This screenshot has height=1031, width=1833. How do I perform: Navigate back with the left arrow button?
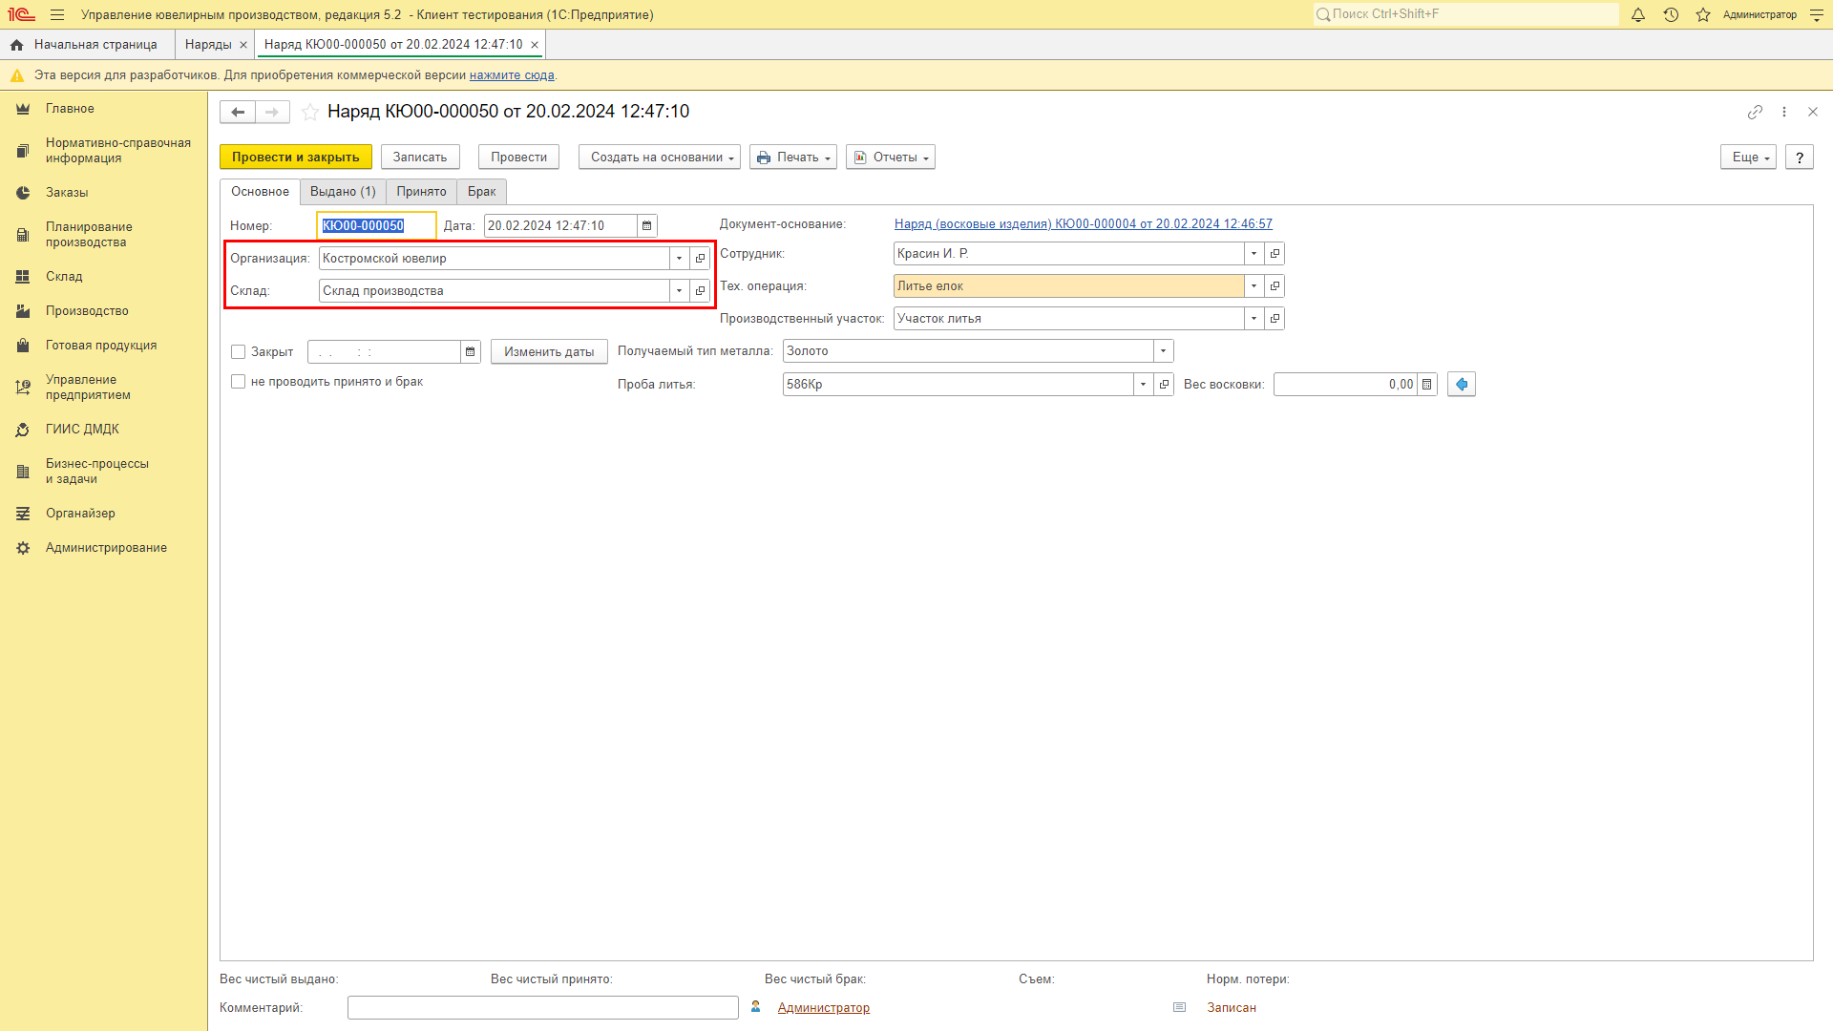pos(238,113)
